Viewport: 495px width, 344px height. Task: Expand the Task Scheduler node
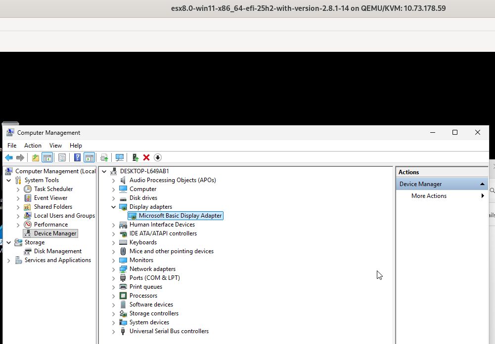(x=18, y=190)
